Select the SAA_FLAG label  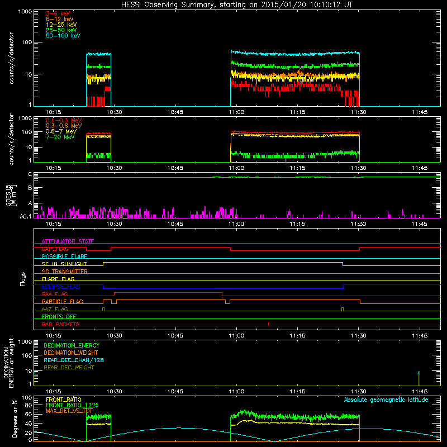point(55,294)
